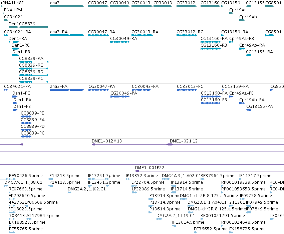Click the Den1-RA transcript label
Image resolution: width=284 pixels, height=234 pixels.
click(18, 39)
